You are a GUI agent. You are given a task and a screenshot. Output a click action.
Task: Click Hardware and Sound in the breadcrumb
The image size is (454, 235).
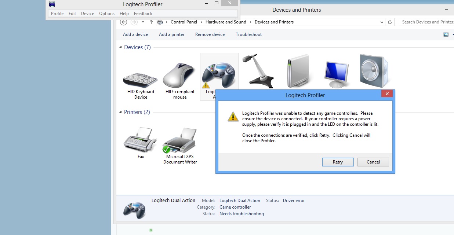(x=226, y=22)
